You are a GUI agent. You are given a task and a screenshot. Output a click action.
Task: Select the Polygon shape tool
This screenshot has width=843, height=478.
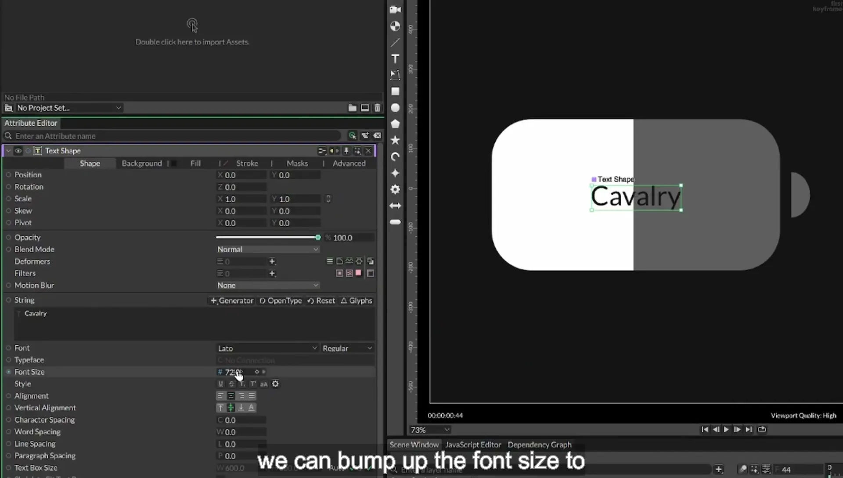(395, 124)
